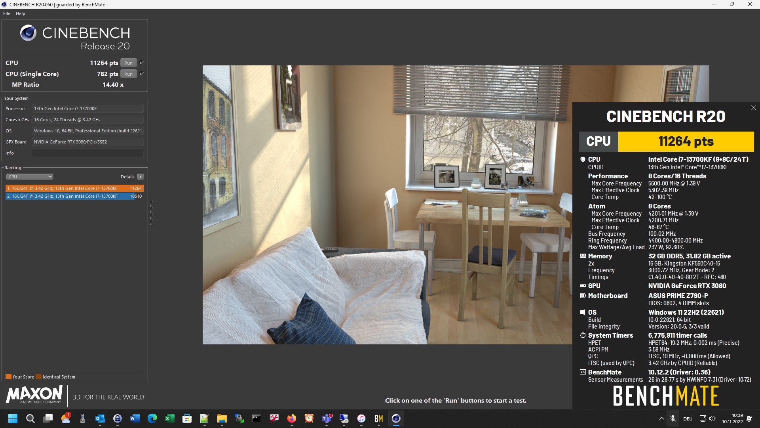Open the CPU ranking type dropdown

click(30, 177)
